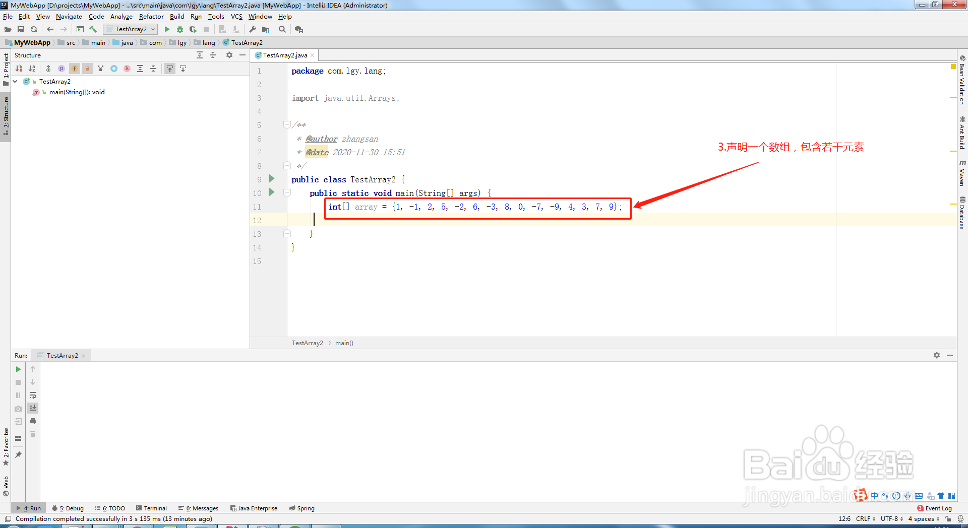Screen dimensions: 968x528
Task: Pin the Run tab
Action: click(x=18, y=455)
